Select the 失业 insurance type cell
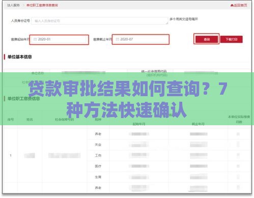The height and width of the screenshot is (198, 254). [x=98, y=145]
